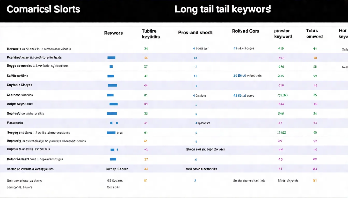Open the "Shide aiinyonds" link
This screenshot has width=348, height=198.
click(288, 181)
